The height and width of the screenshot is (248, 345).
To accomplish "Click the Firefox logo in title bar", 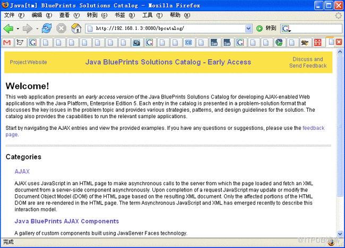I will pyautogui.click(x=5, y=5).
